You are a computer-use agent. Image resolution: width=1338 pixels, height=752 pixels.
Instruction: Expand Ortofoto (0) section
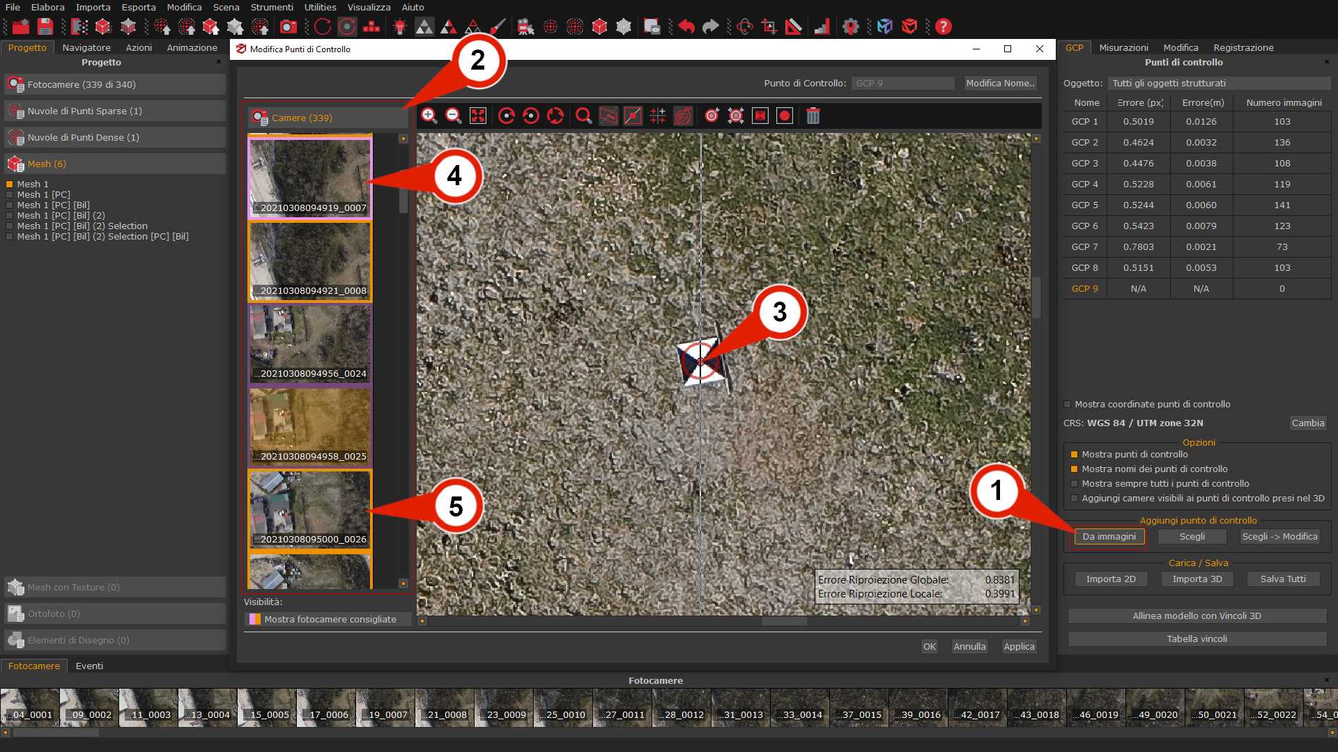(x=115, y=613)
